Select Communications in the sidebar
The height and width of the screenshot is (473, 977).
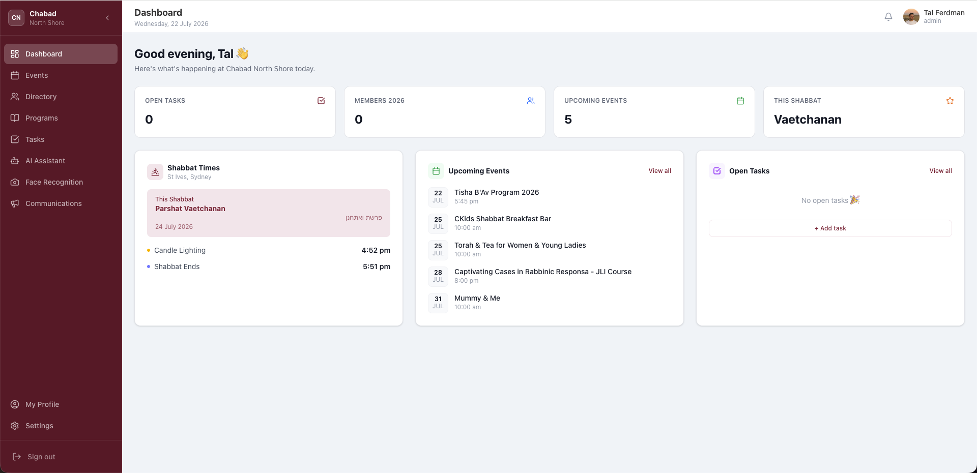pyautogui.click(x=61, y=203)
